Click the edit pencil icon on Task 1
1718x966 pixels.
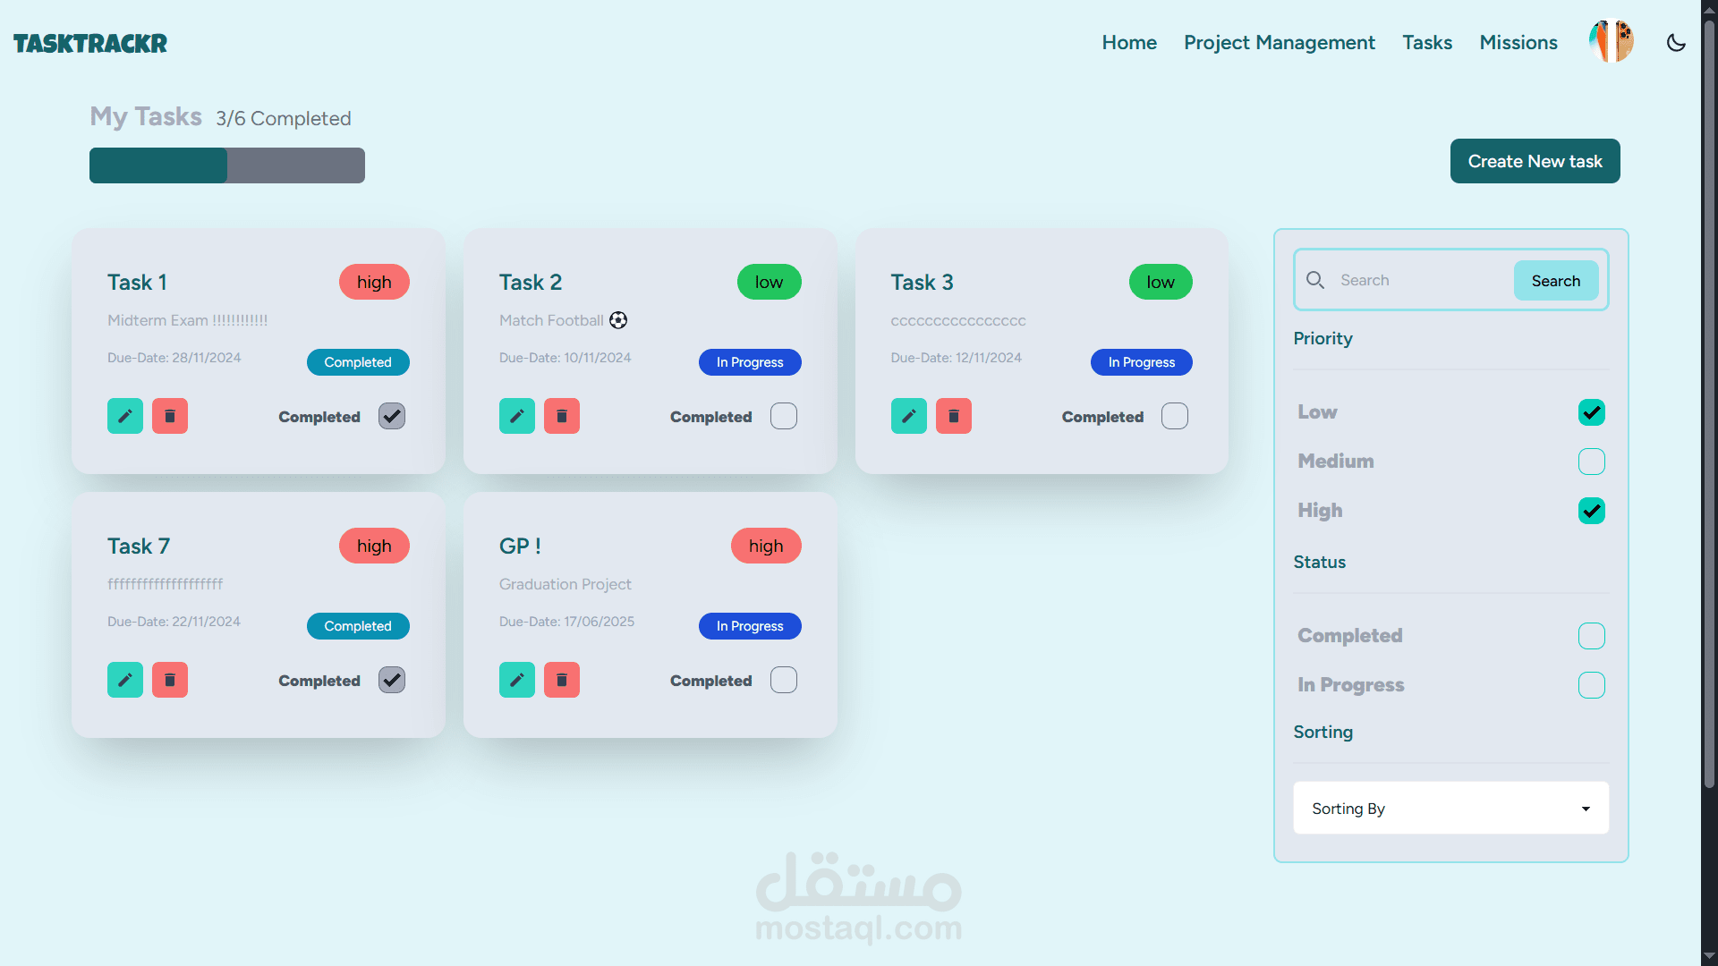[x=125, y=416]
